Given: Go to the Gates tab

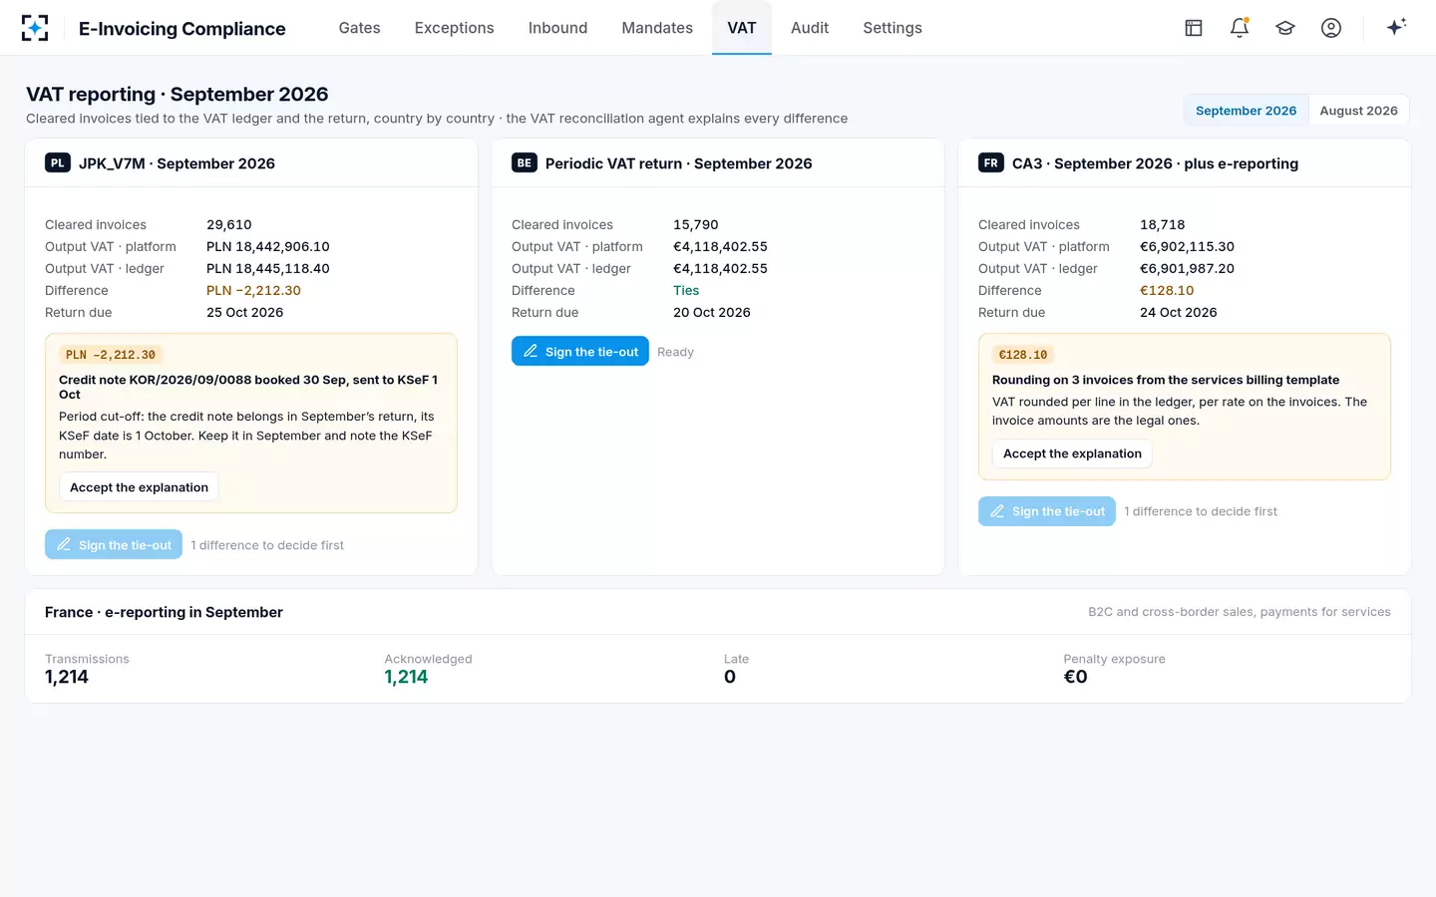Looking at the screenshot, I should point(359,28).
